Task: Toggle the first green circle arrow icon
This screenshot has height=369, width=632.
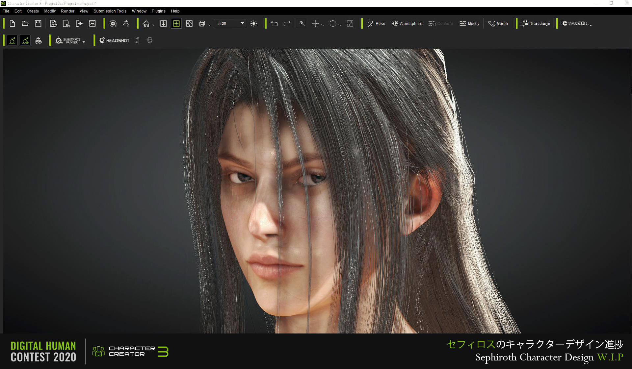Action: [12, 40]
